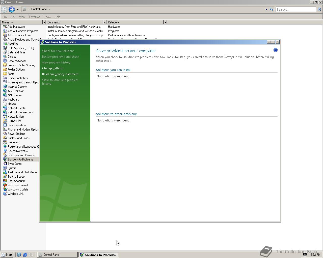Select File and Printer Sharing icon
This screenshot has width=323, height=258.
(x=5, y=65)
